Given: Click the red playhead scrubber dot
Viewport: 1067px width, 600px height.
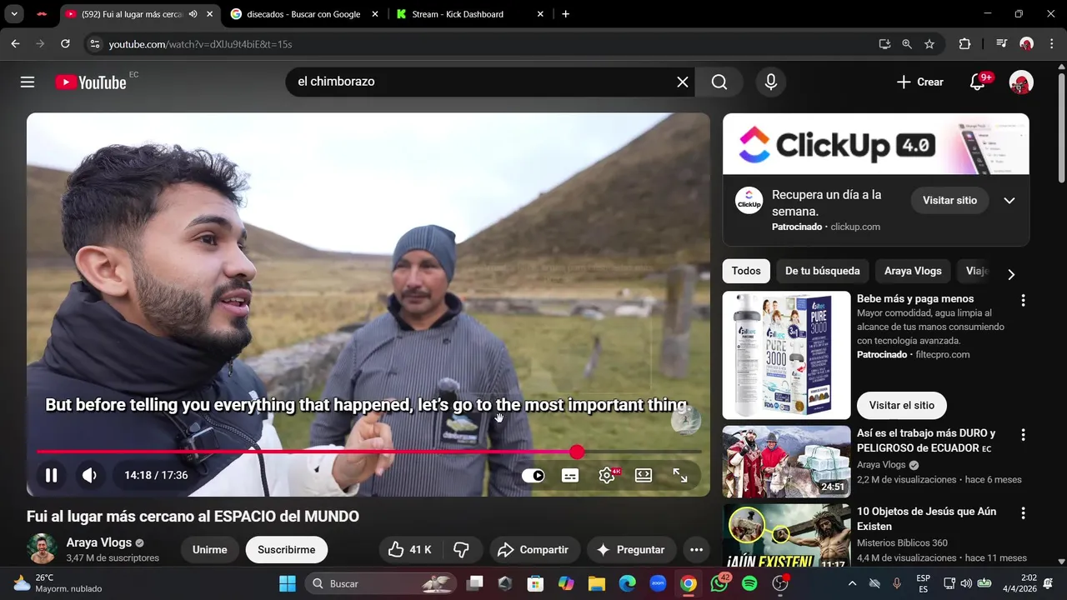Looking at the screenshot, I should pos(577,452).
